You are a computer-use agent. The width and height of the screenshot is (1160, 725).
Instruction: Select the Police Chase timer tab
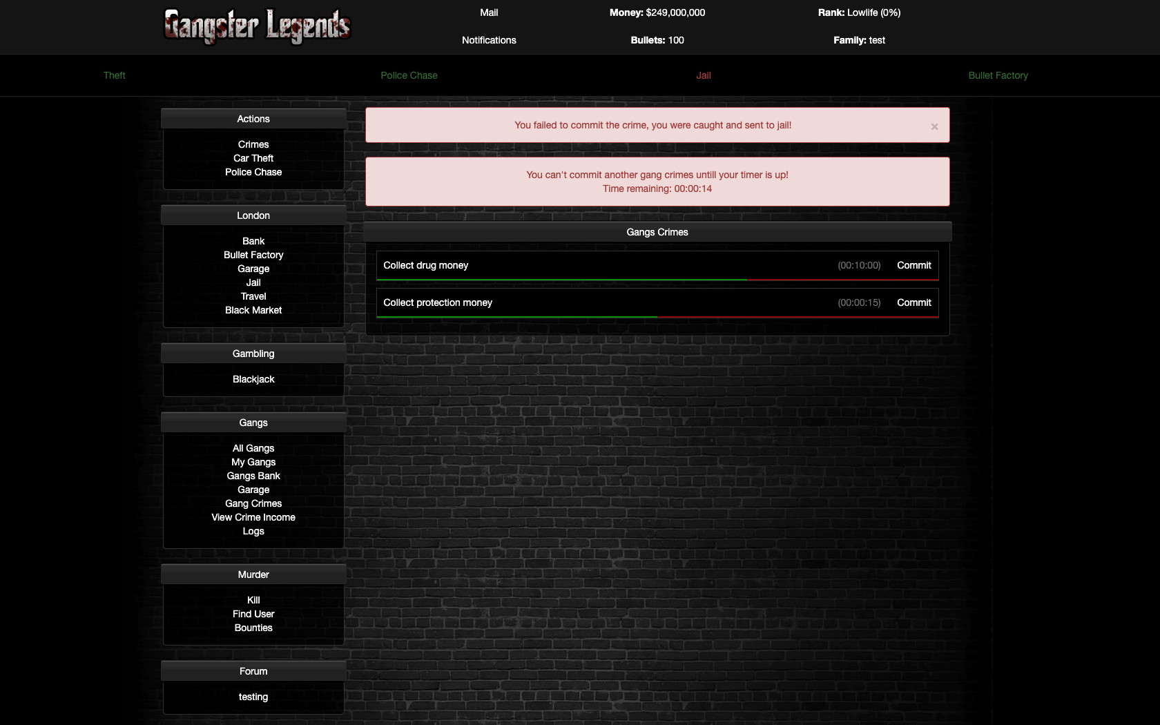click(x=409, y=75)
